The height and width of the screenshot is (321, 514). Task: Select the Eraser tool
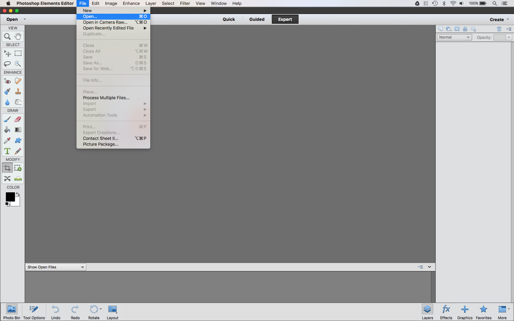(x=18, y=119)
